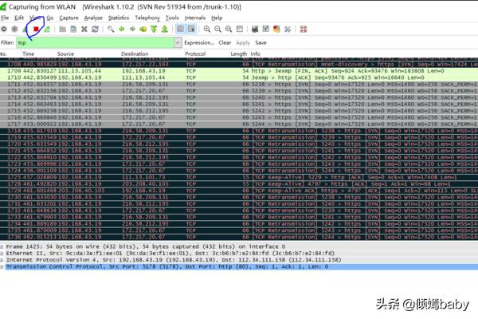478x319 pixels.
Task: Jump to the first packet
Action: 154,30
